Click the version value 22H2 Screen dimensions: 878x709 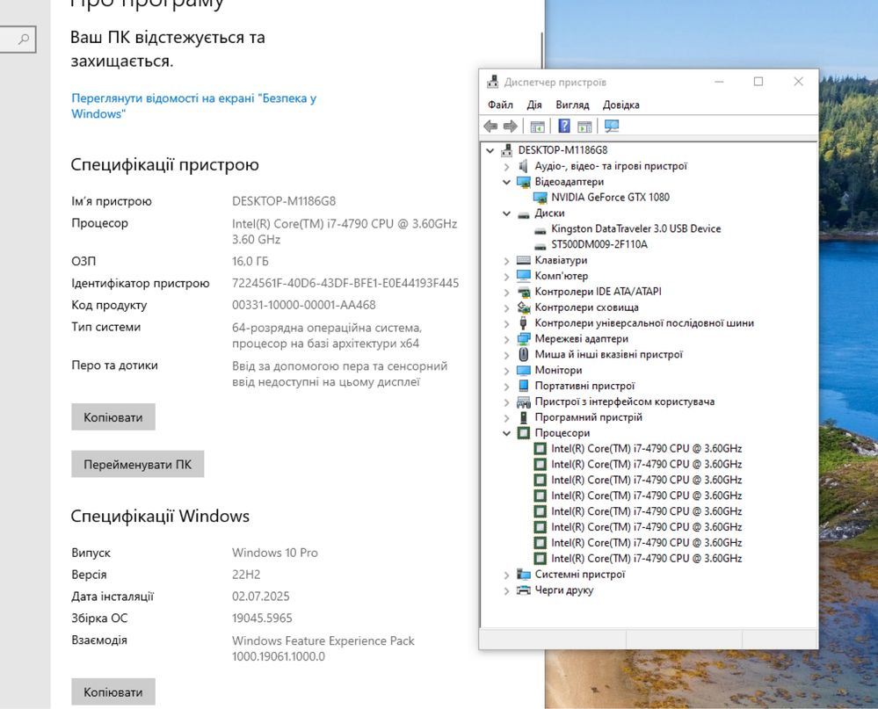(246, 575)
